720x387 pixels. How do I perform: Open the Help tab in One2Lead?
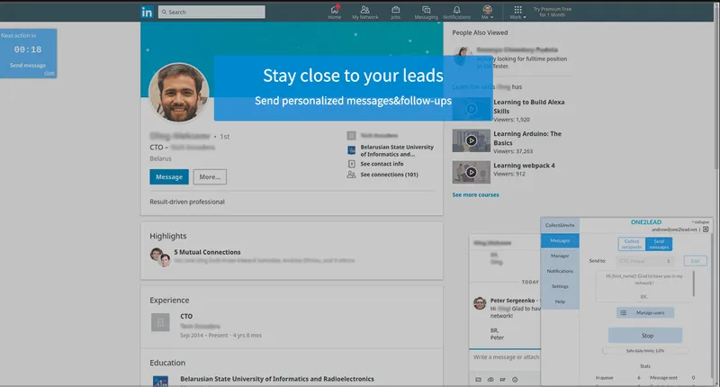coord(560,301)
